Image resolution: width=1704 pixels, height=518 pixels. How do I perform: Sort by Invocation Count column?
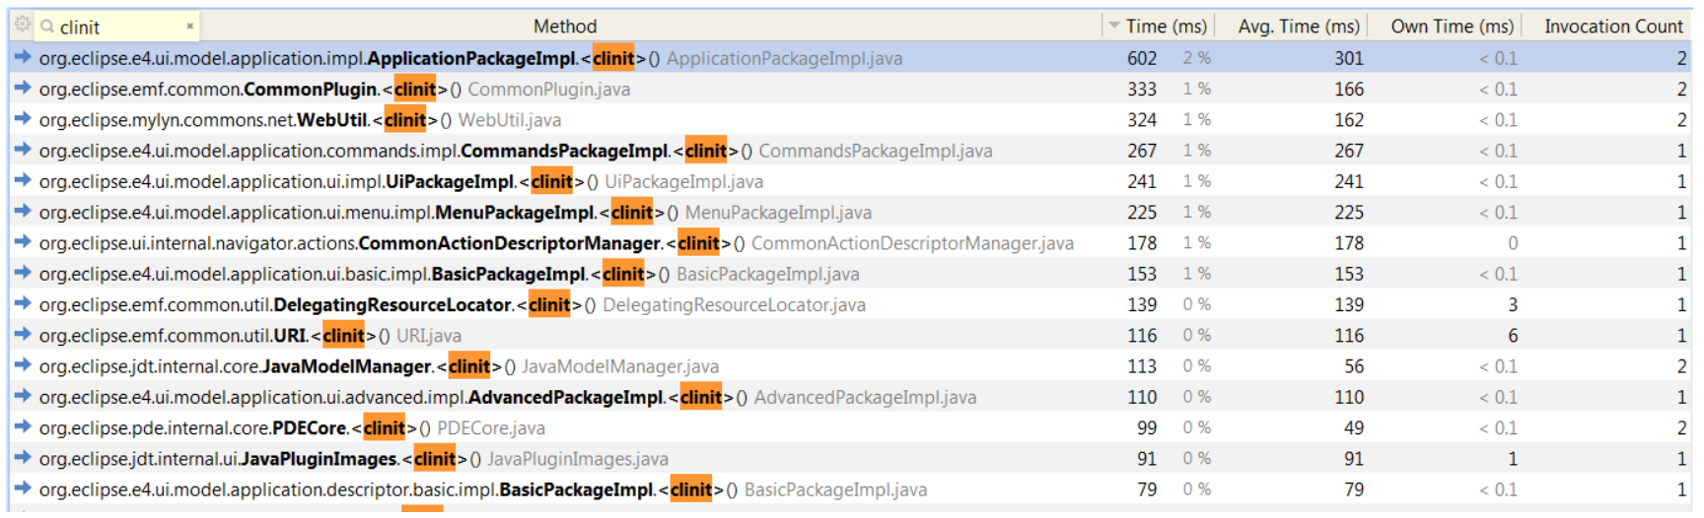click(1612, 27)
